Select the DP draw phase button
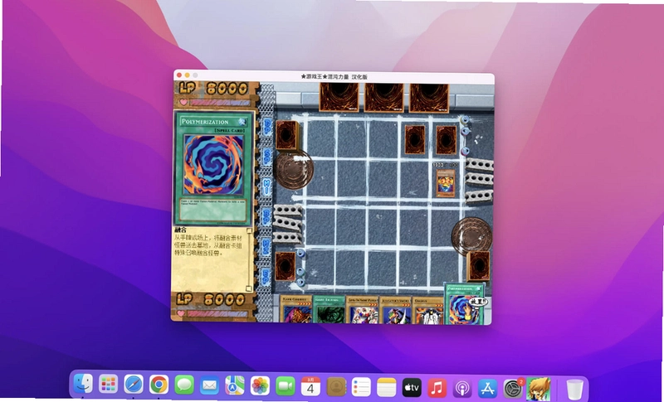The width and height of the screenshot is (664, 402). coord(267,127)
